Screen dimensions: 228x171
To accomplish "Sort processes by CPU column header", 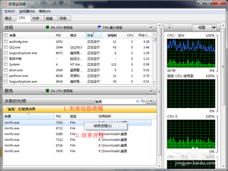I will (x=127, y=36).
